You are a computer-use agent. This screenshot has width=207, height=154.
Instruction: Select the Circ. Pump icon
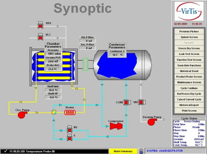[x=22, y=115]
